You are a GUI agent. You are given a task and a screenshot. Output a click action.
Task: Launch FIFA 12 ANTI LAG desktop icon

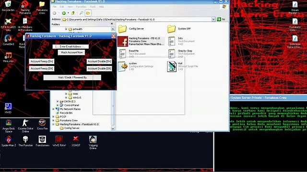point(8,24)
